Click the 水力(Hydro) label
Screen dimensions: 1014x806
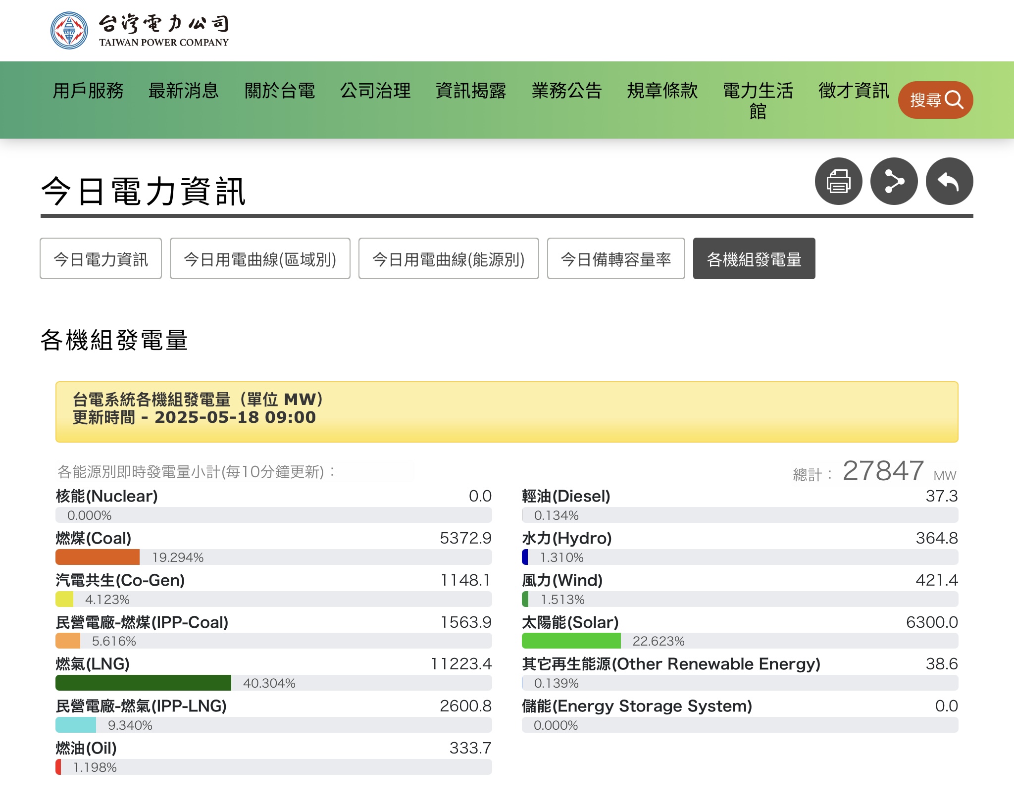click(567, 538)
